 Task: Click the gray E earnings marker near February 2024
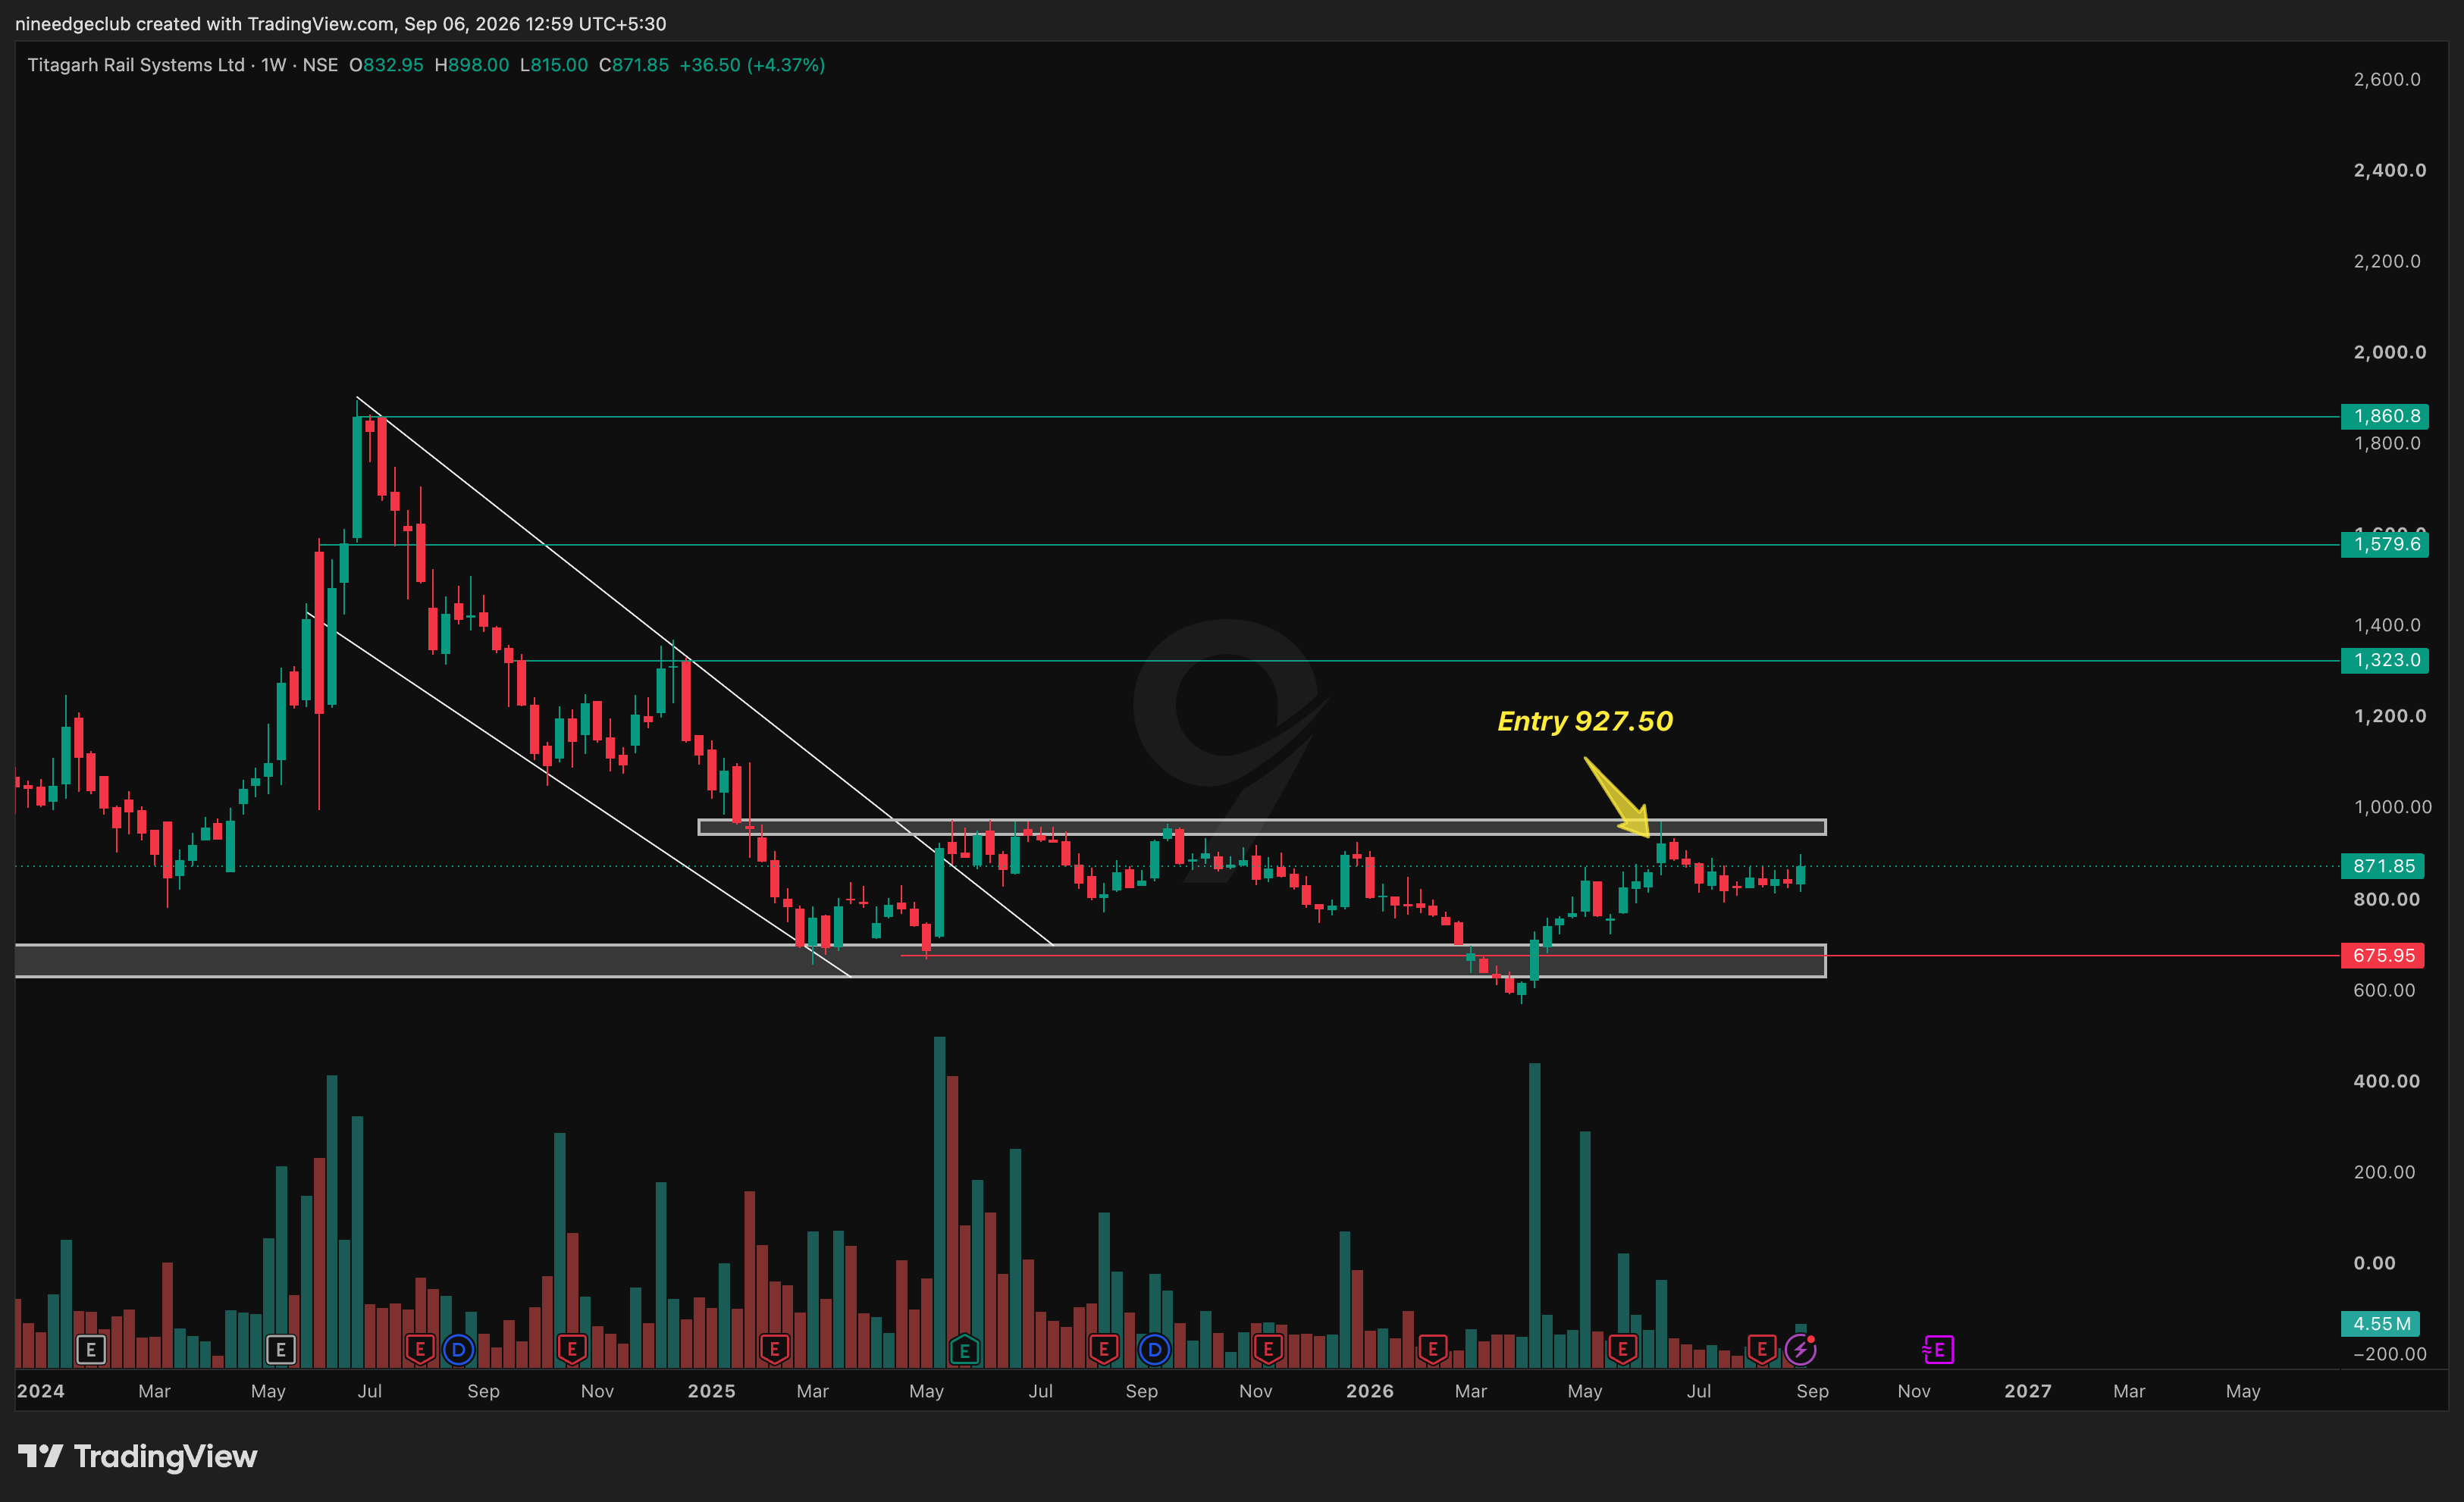(x=91, y=1350)
